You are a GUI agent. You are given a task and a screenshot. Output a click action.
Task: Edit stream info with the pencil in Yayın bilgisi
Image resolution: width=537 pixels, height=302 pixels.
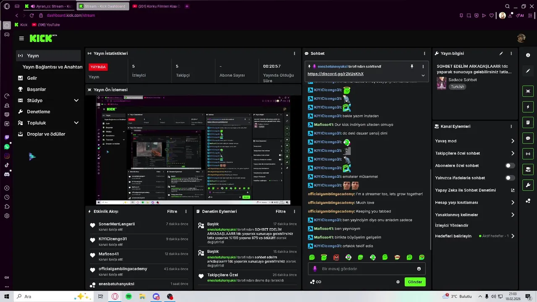[501, 53]
